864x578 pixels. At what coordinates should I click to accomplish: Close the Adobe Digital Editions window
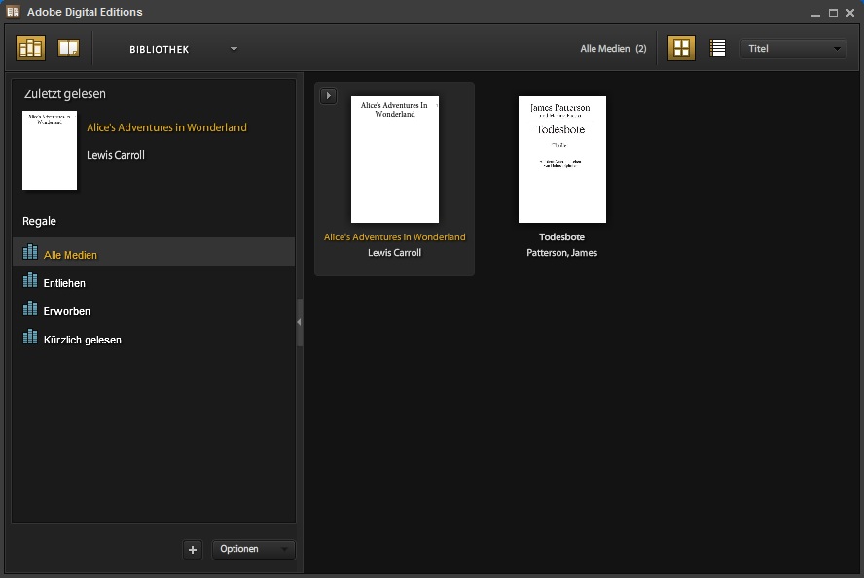pyautogui.click(x=850, y=12)
